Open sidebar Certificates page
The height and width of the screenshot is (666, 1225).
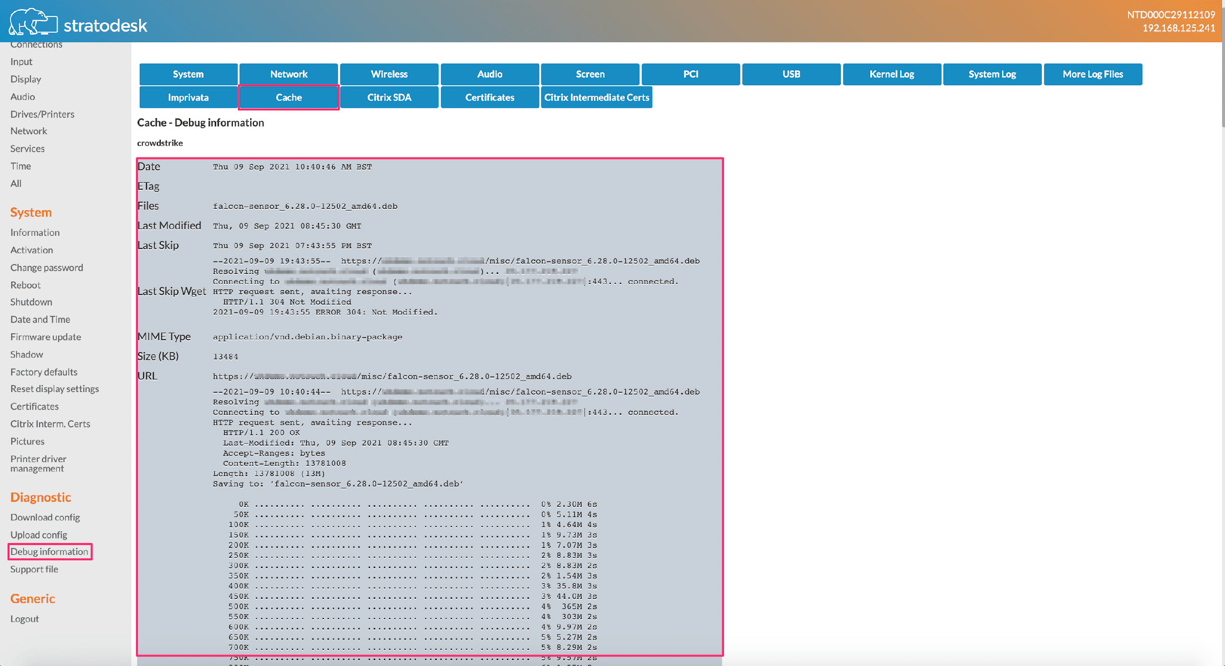click(34, 406)
